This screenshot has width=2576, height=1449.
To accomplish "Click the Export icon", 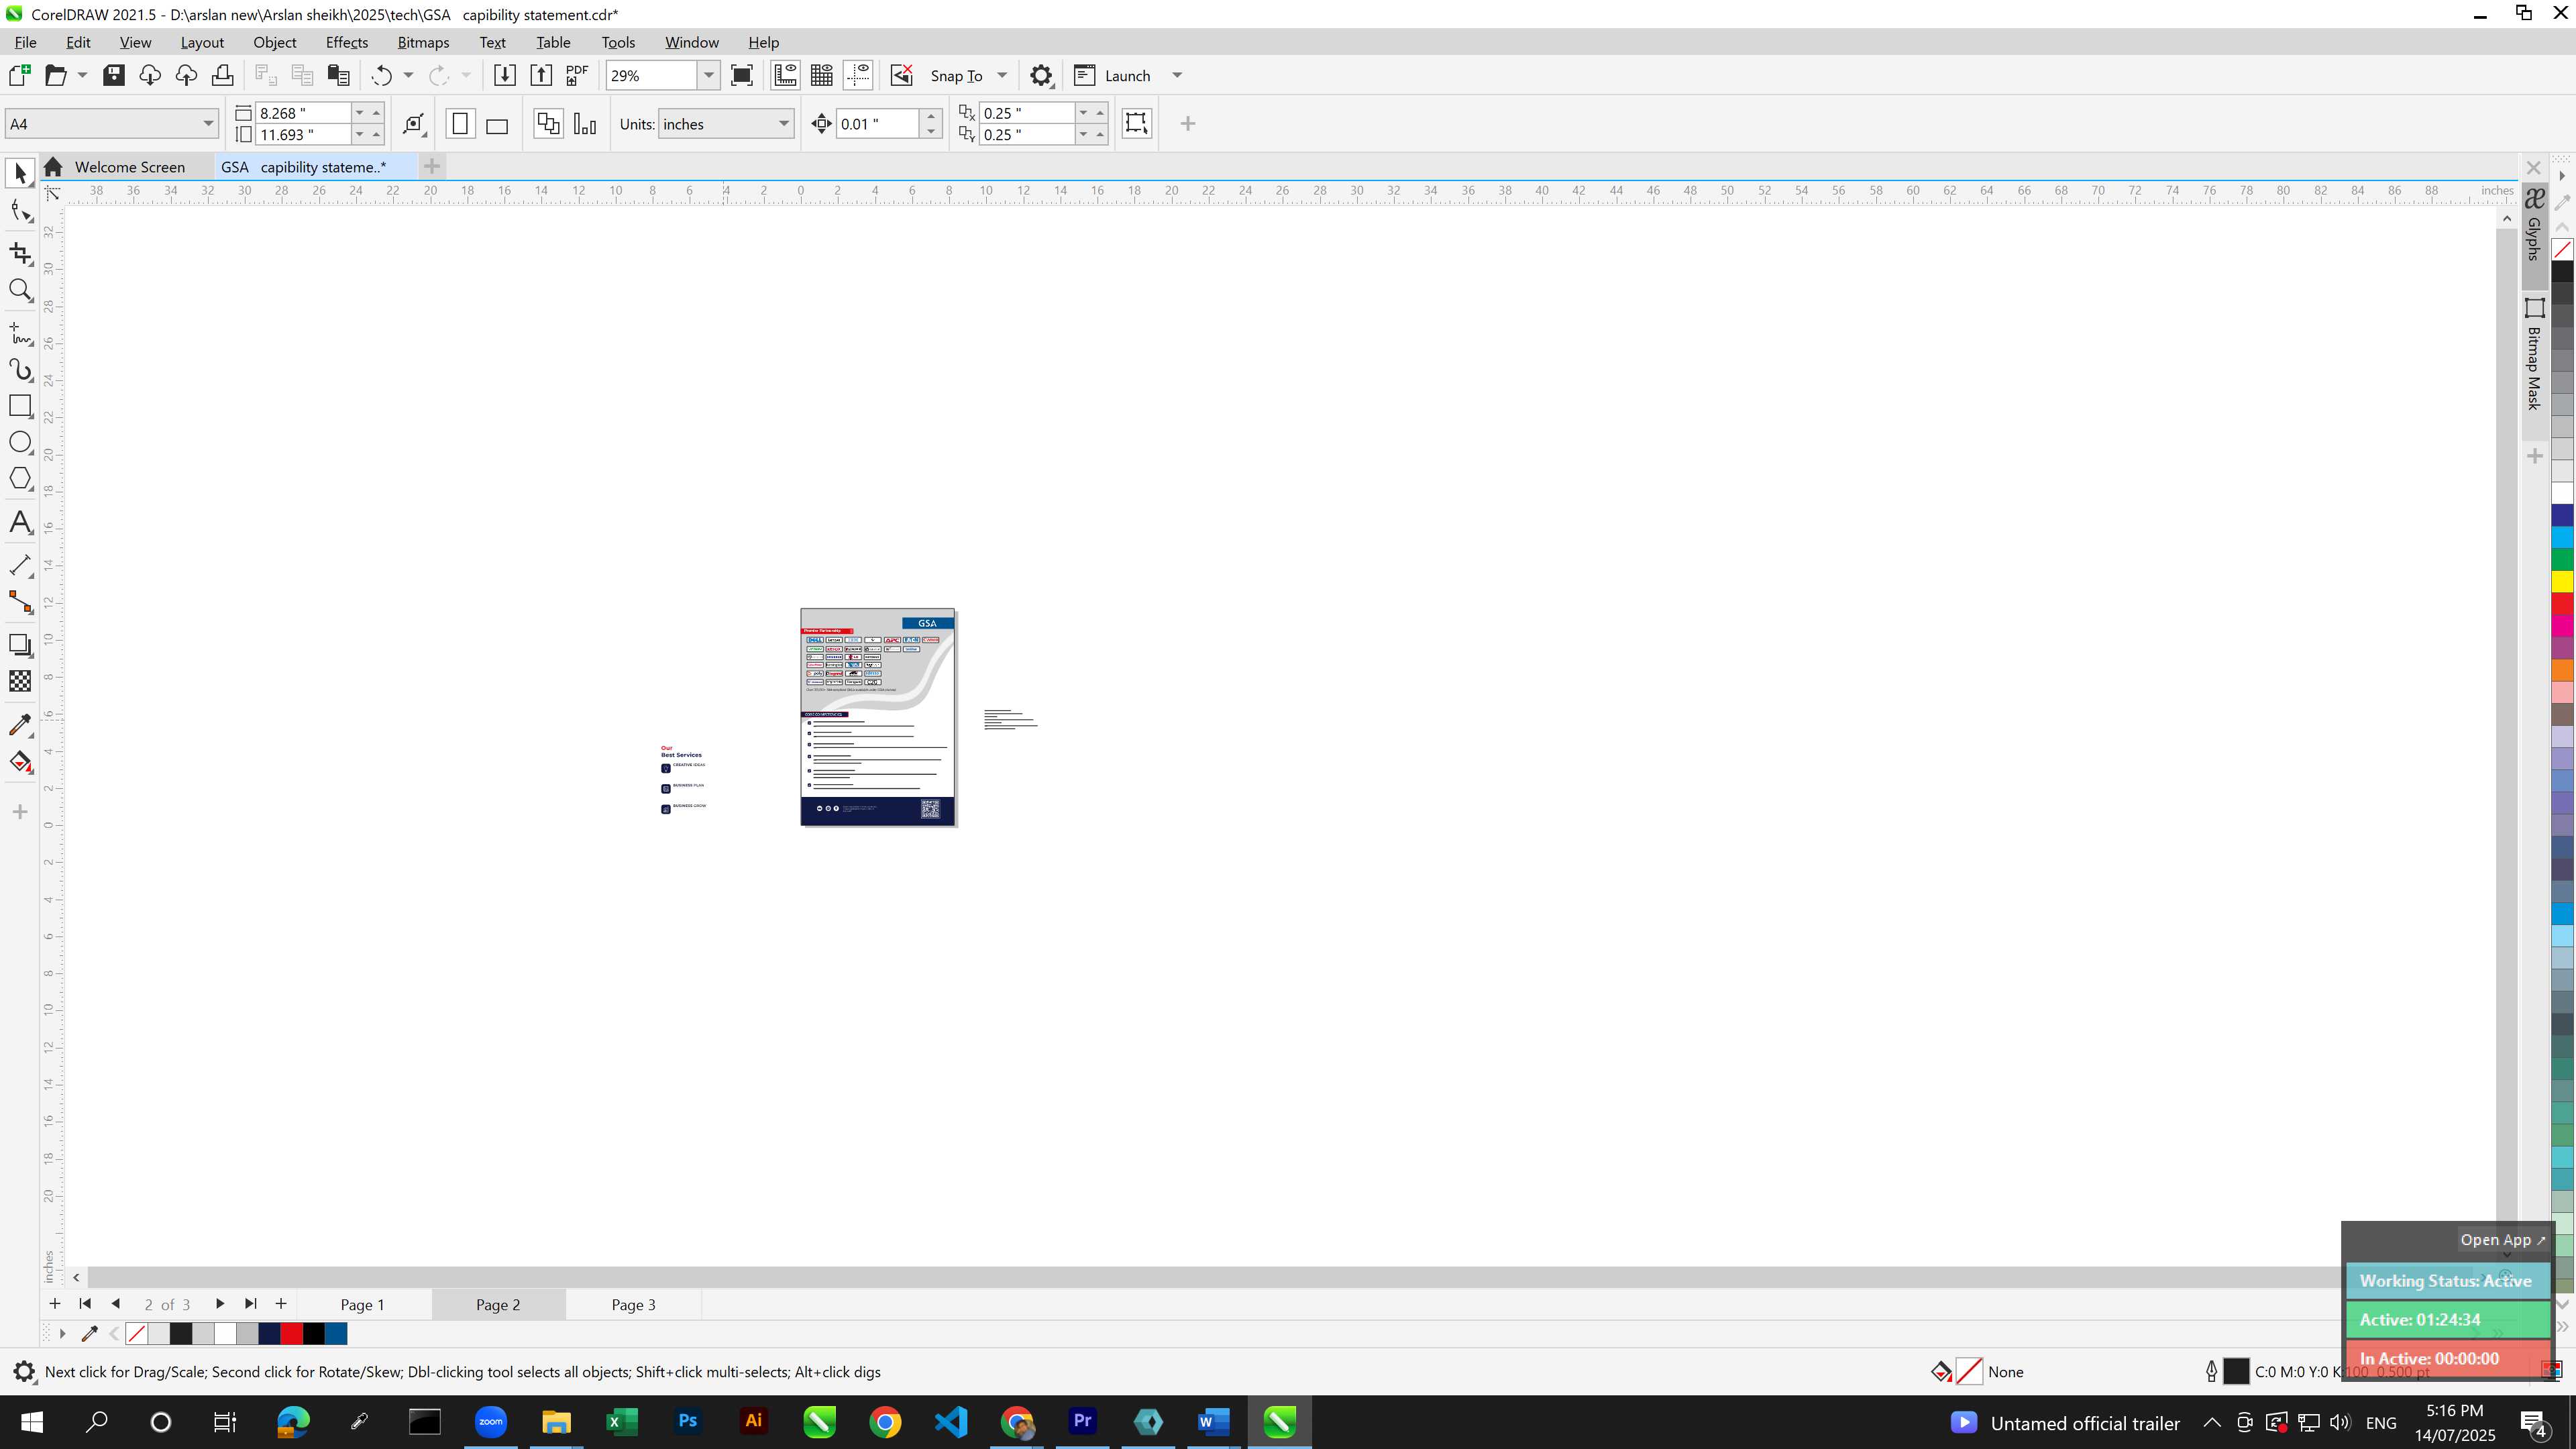I will tap(541, 76).
